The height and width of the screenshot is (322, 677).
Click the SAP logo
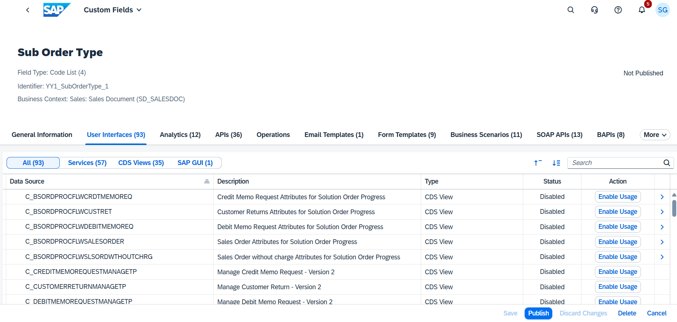coord(57,10)
